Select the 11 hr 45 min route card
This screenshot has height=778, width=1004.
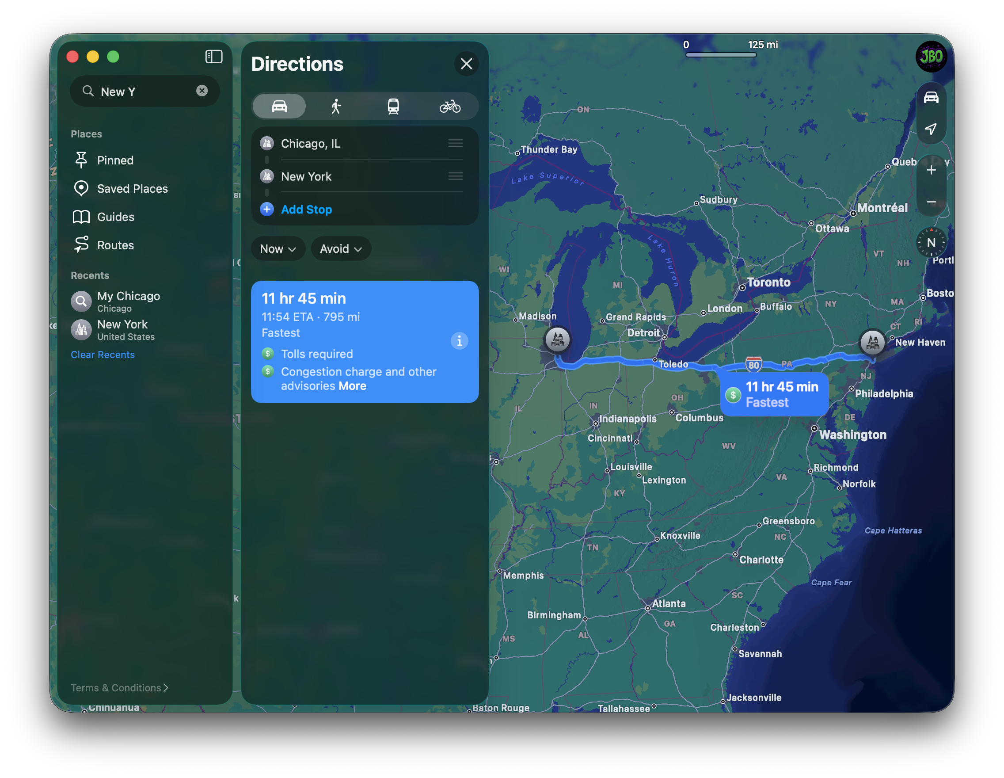click(x=365, y=342)
